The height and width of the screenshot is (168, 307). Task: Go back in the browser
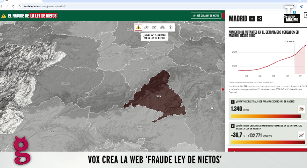pos(2,6)
